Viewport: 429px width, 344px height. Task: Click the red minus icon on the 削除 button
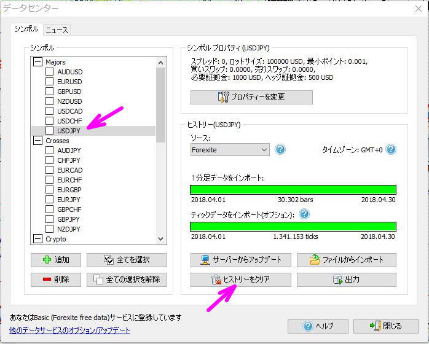(x=47, y=279)
